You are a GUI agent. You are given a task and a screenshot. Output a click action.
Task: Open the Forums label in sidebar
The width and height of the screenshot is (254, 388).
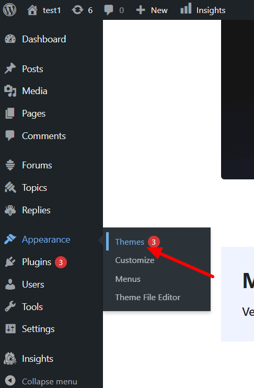[x=37, y=165]
